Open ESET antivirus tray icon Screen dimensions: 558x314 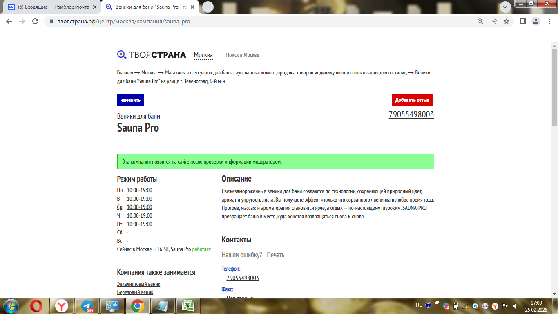475,306
